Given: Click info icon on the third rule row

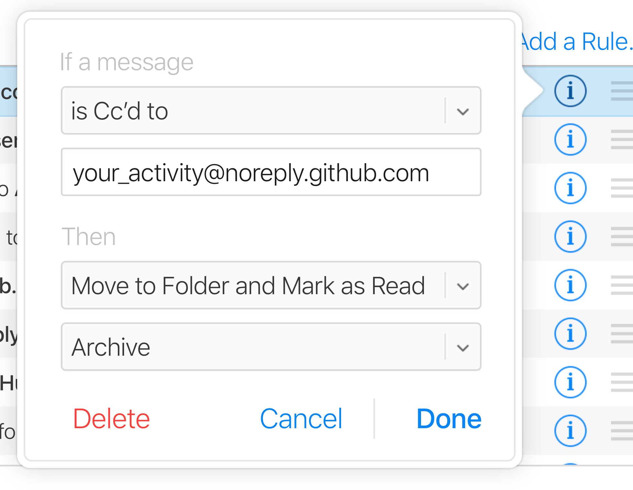Looking at the screenshot, I should click(x=570, y=188).
